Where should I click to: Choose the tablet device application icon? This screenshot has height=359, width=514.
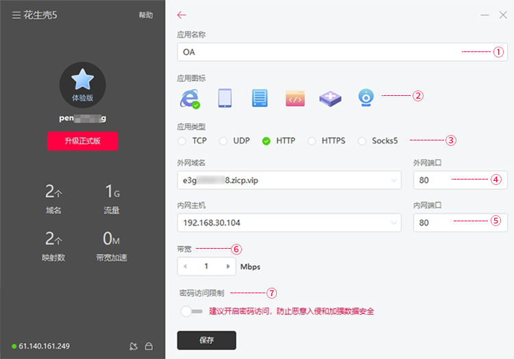(x=225, y=98)
